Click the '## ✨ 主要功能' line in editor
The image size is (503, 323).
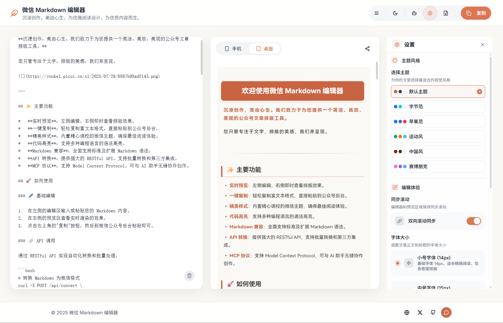click(x=36, y=106)
